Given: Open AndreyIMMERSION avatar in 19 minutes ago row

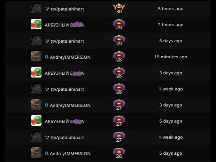Looking at the screenshot, I should [36, 56].
